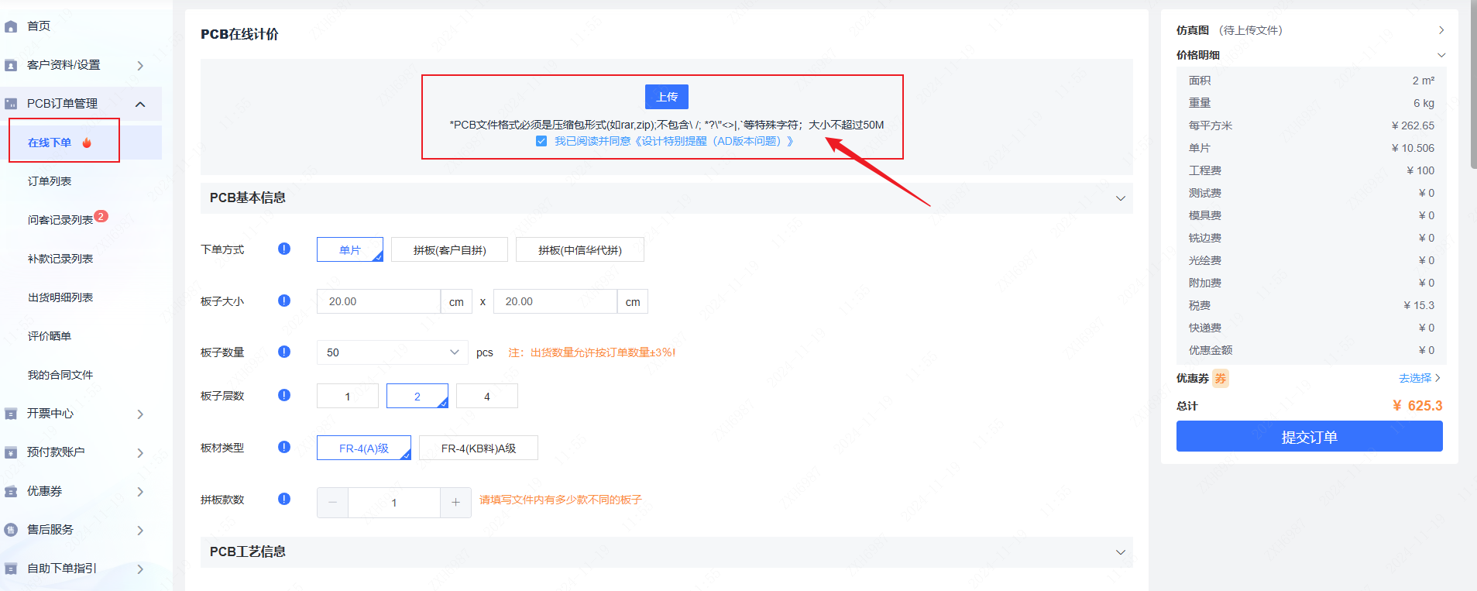Click the 预付款账户 sidebar icon
This screenshot has height=591, width=1477.
tap(11, 452)
